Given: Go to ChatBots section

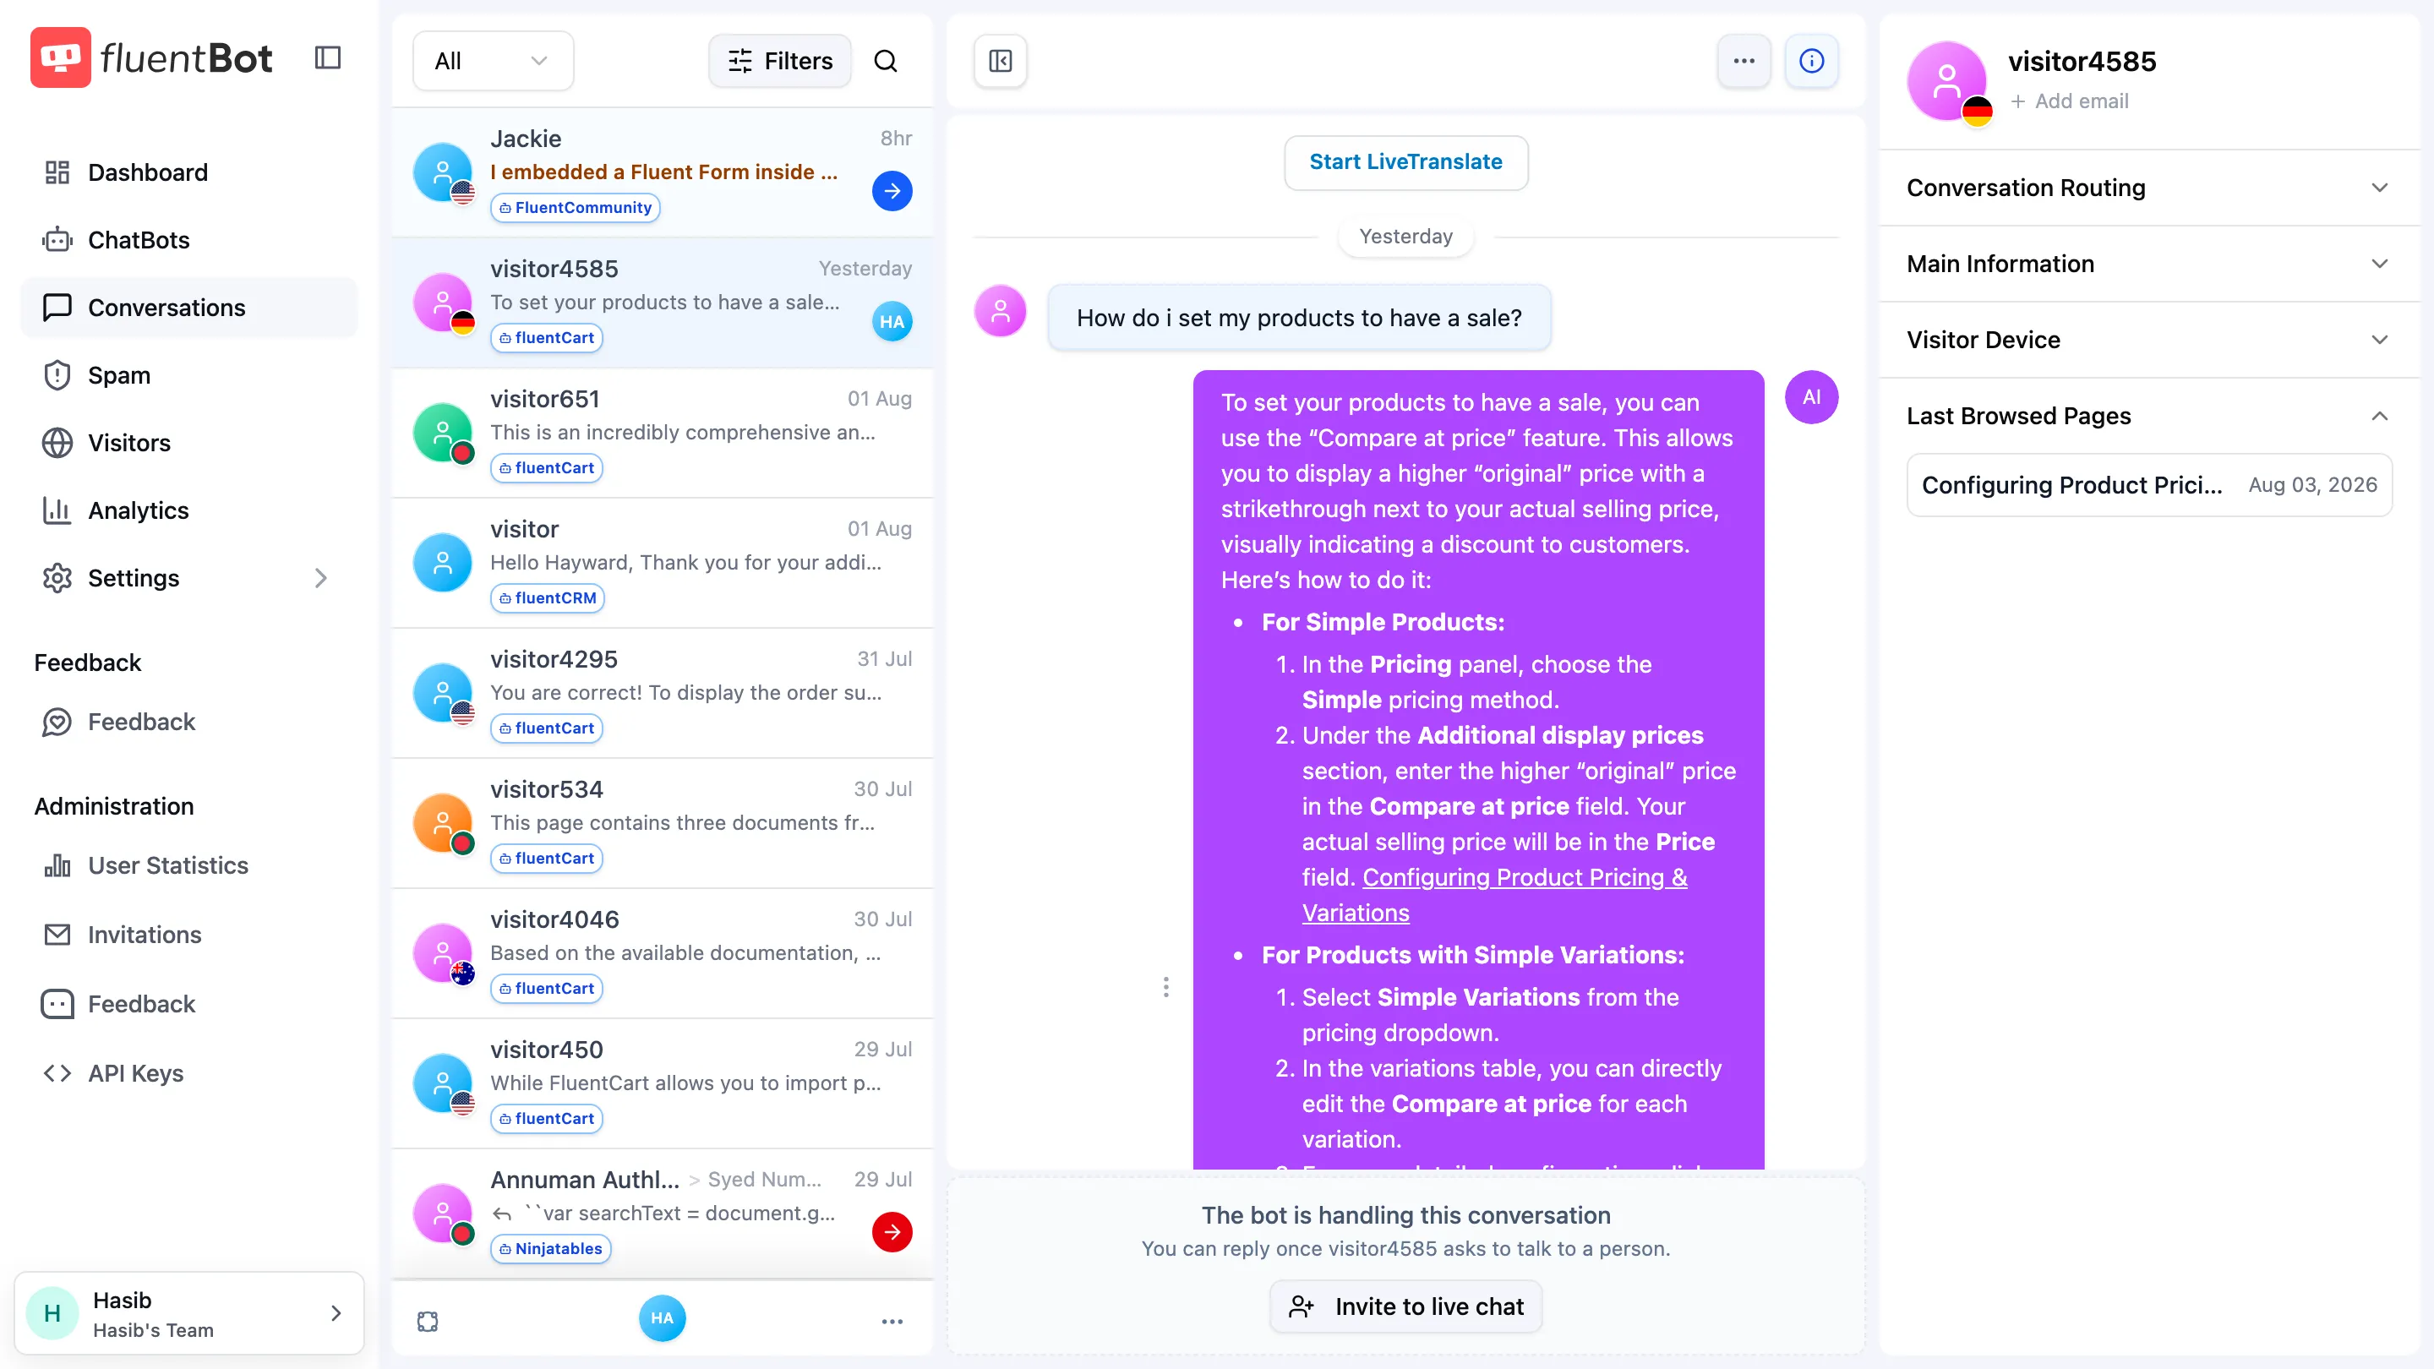Looking at the screenshot, I should [x=189, y=240].
